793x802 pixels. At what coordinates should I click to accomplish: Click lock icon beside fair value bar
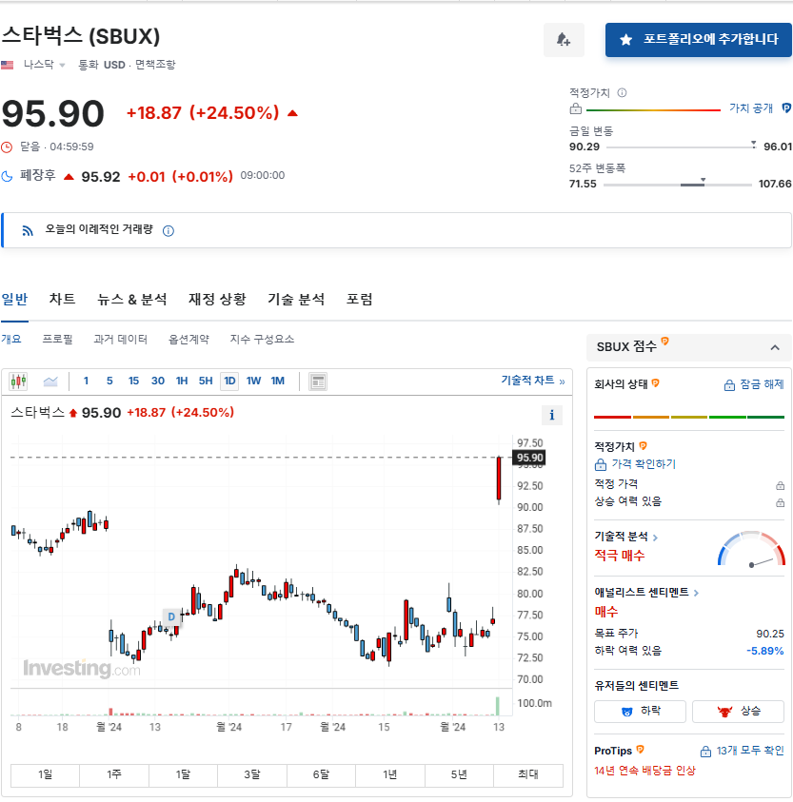coord(575,108)
